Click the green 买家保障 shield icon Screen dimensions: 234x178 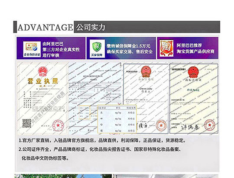coord(97,49)
